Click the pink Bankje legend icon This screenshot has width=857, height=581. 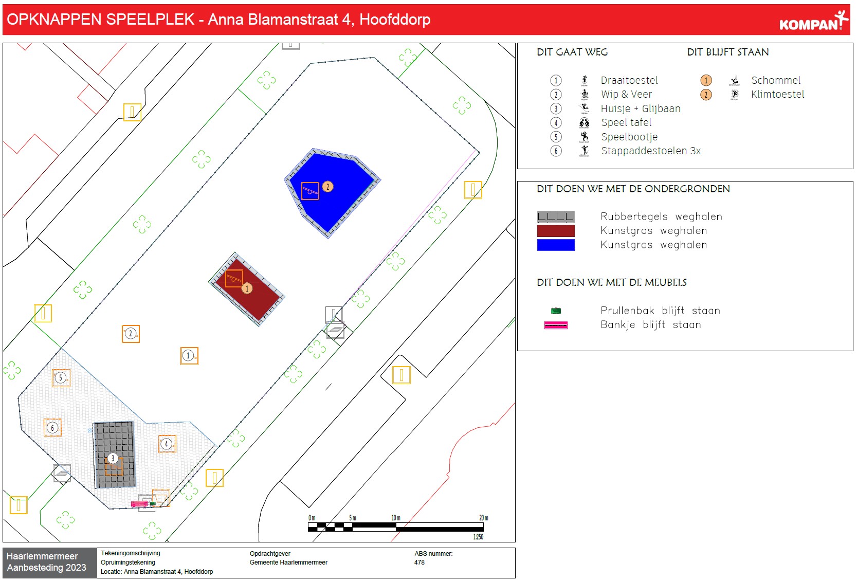tap(556, 325)
